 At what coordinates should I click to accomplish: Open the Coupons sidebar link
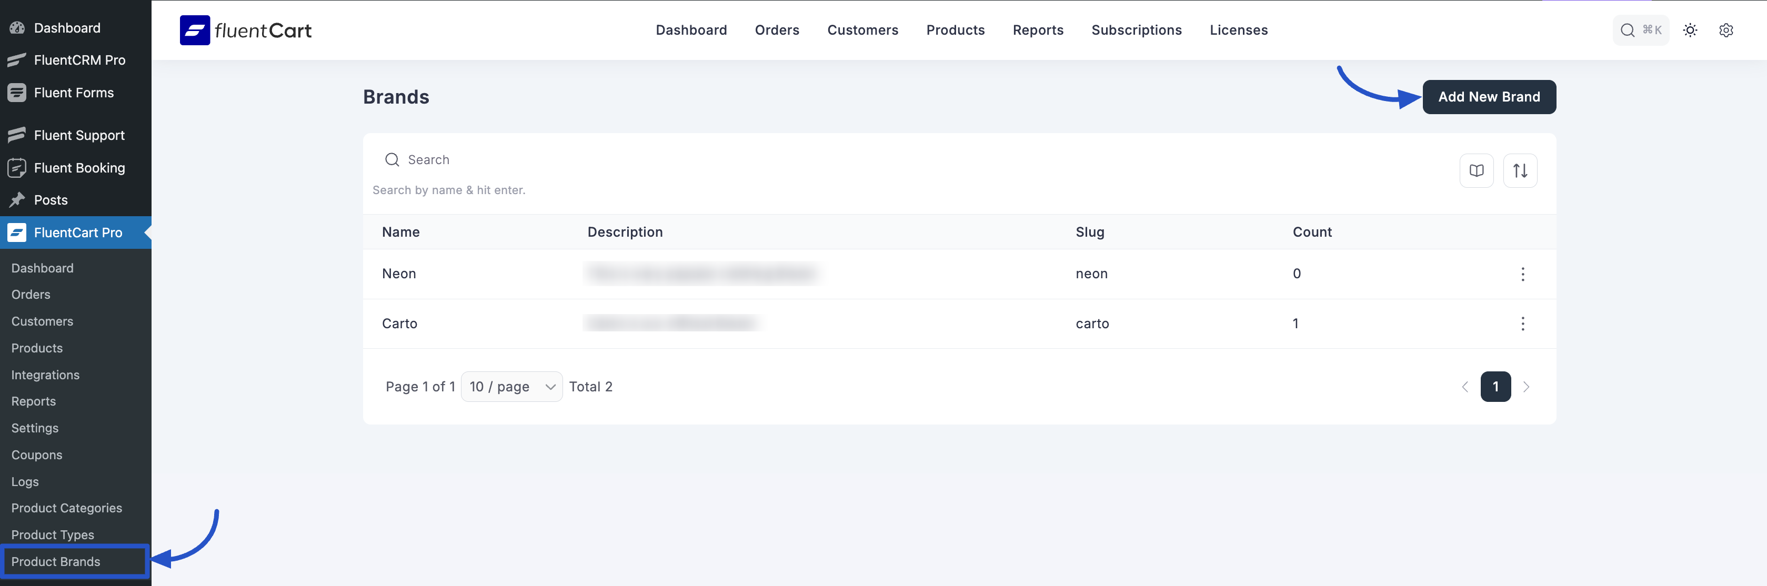(x=36, y=455)
